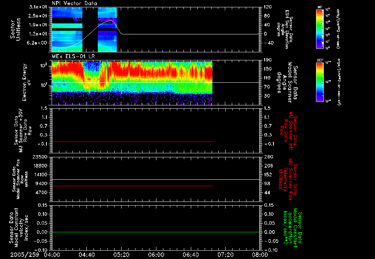The image size is (375, 259).
Task: Click the '23500' scanner position tick label
Action: tap(40, 157)
